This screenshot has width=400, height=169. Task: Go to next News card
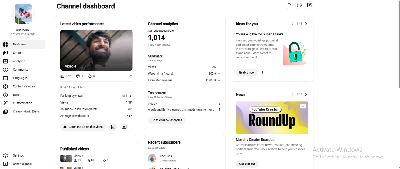tap(306, 94)
